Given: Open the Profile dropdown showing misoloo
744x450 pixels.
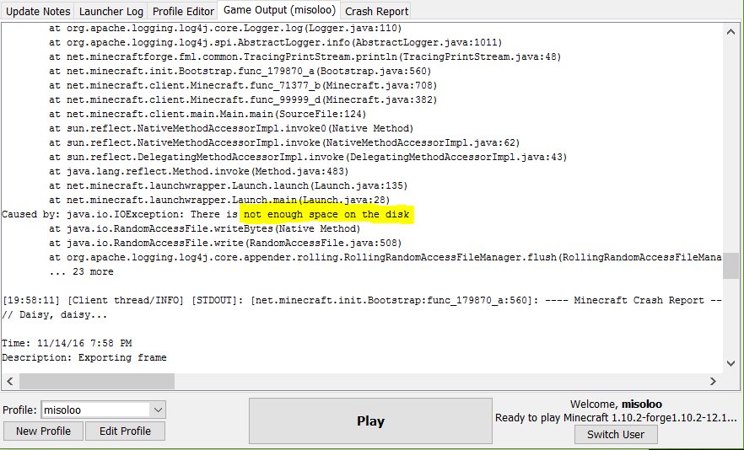Looking at the screenshot, I should (x=104, y=410).
